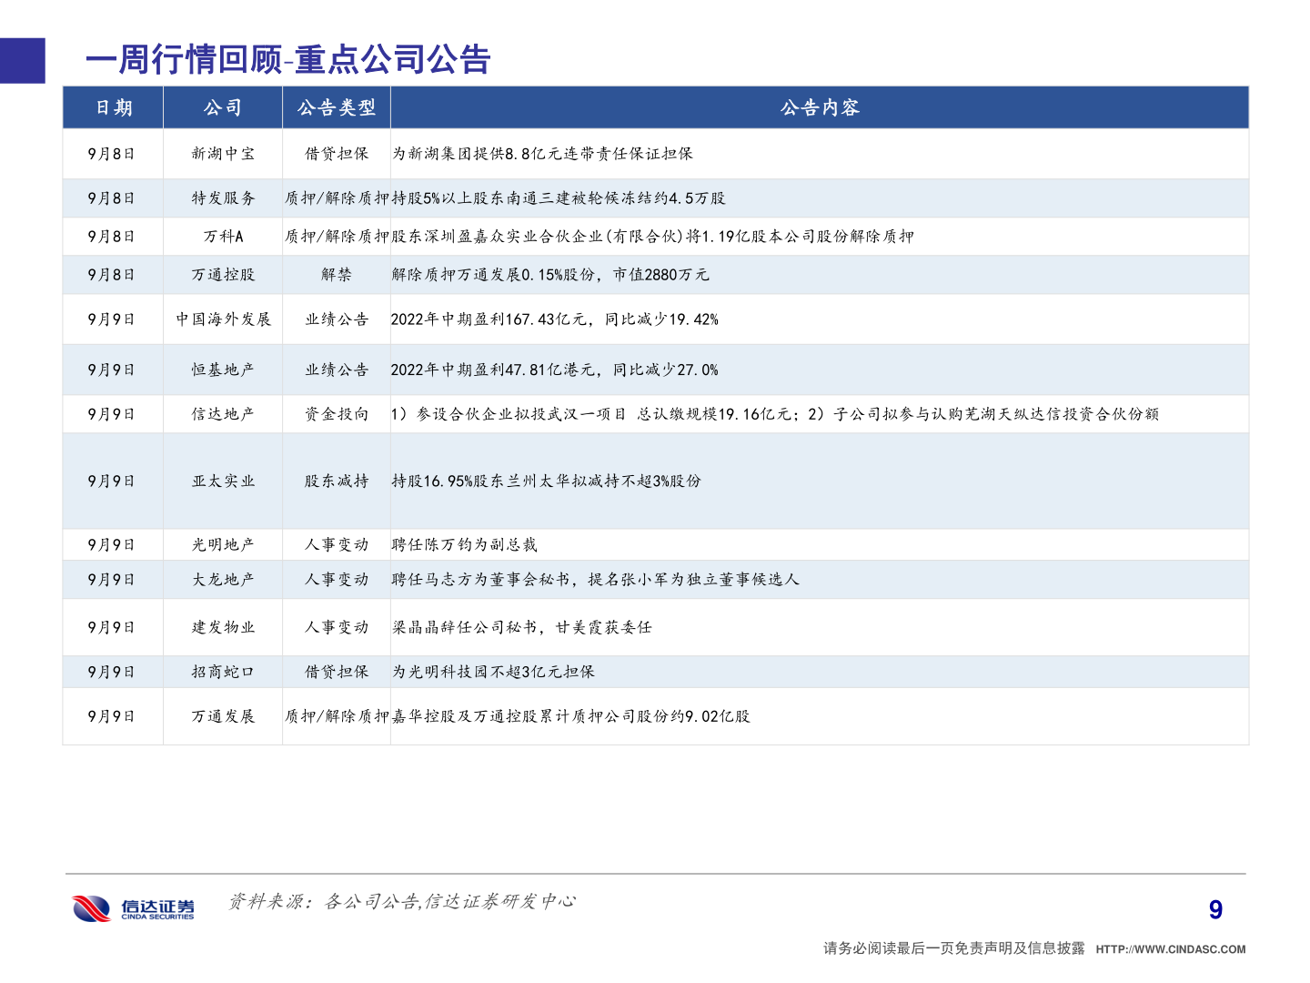Click the 公告类型 column header
Viewport: 1310px width, 983px height.
336,107
